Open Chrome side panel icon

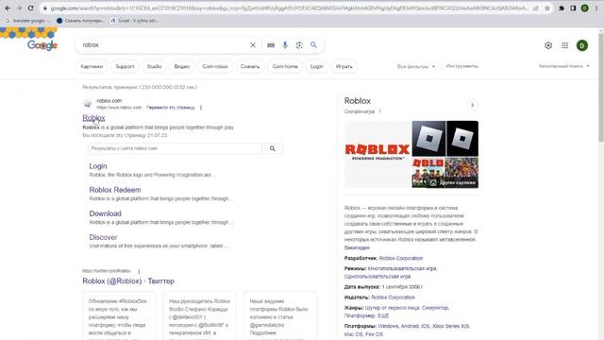(x=573, y=8)
